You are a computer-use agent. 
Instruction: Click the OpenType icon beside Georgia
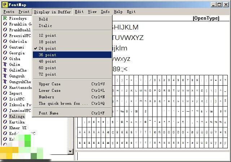[x=5, y=53]
